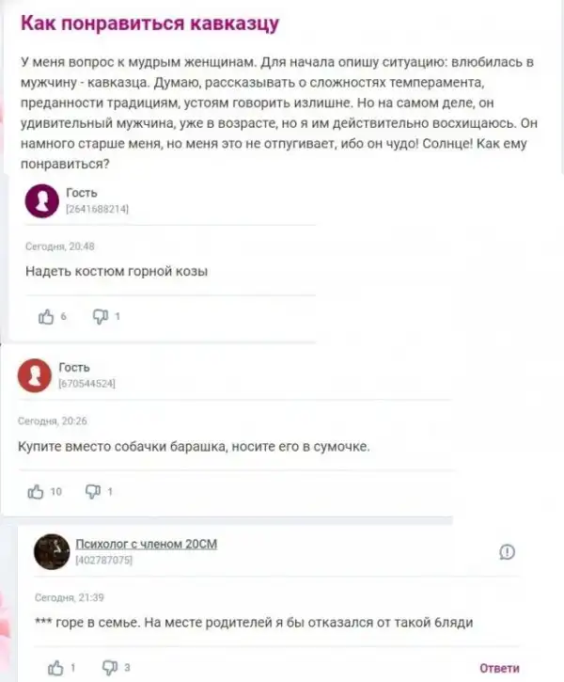Viewport: 564px width, 682px height.
Task: Select guest ID 670544524
Action: [86, 384]
